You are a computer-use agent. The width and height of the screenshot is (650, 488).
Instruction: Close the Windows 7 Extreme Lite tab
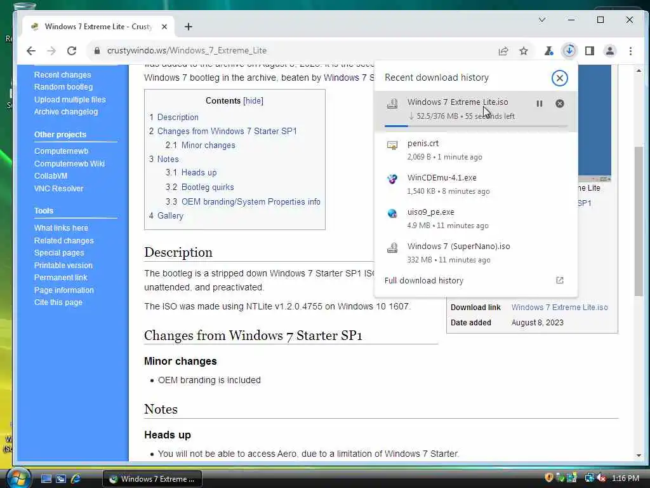[x=164, y=27]
